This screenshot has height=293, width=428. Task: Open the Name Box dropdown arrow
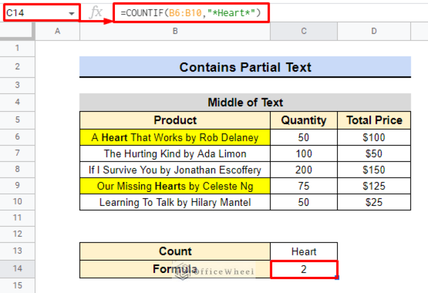pyautogui.click(x=72, y=13)
